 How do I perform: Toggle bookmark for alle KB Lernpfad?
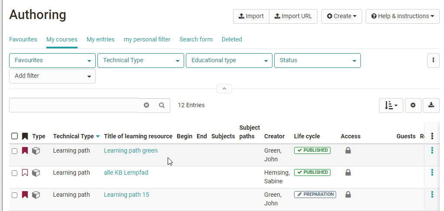25,173
